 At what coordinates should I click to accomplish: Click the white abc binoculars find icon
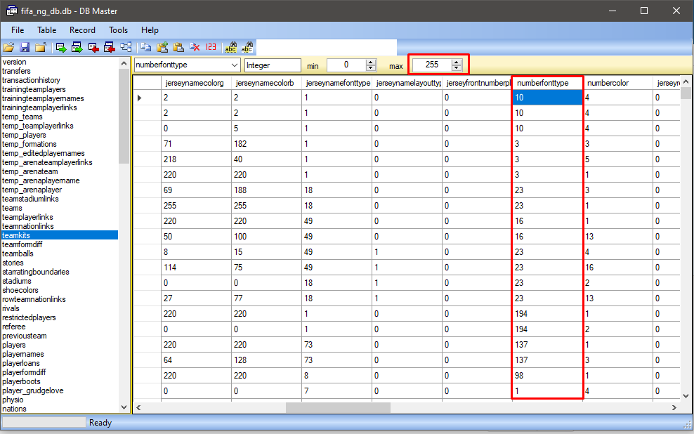[x=247, y=47]
